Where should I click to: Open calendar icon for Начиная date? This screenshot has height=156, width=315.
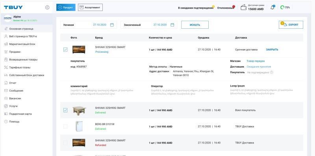[112, 25]
